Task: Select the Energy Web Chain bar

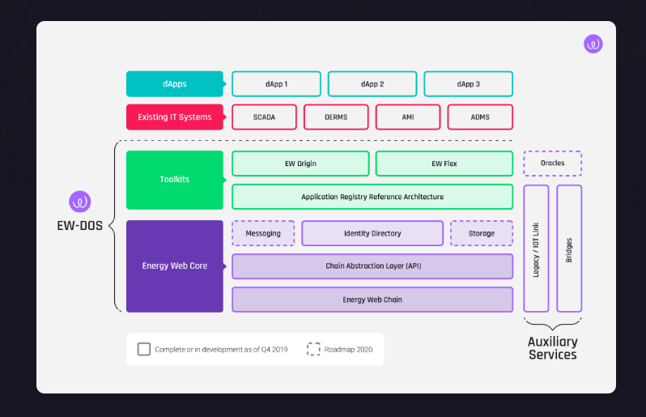Action: pos(372,300)
